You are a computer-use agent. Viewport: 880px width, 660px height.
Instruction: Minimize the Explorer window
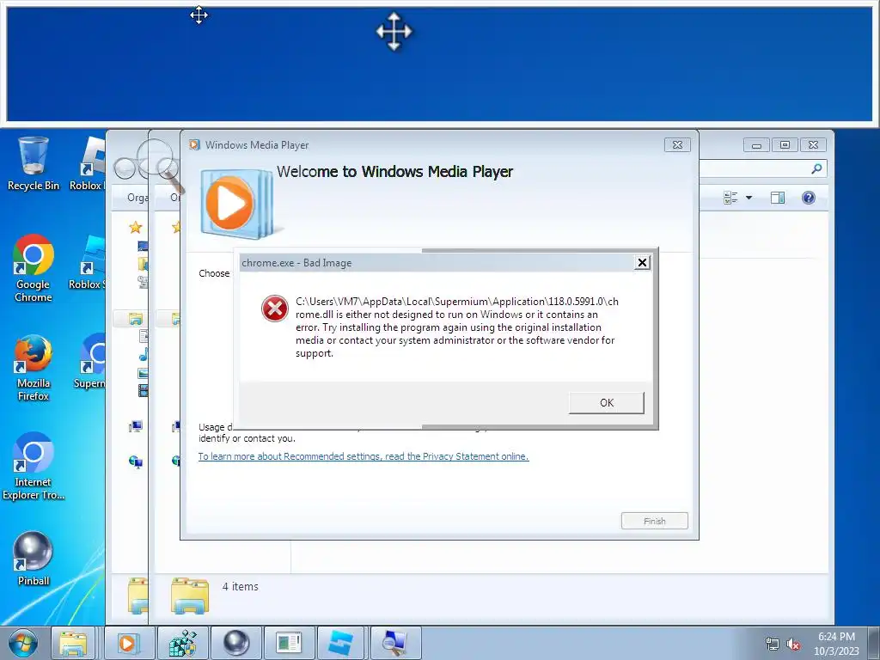pos(756,145)
